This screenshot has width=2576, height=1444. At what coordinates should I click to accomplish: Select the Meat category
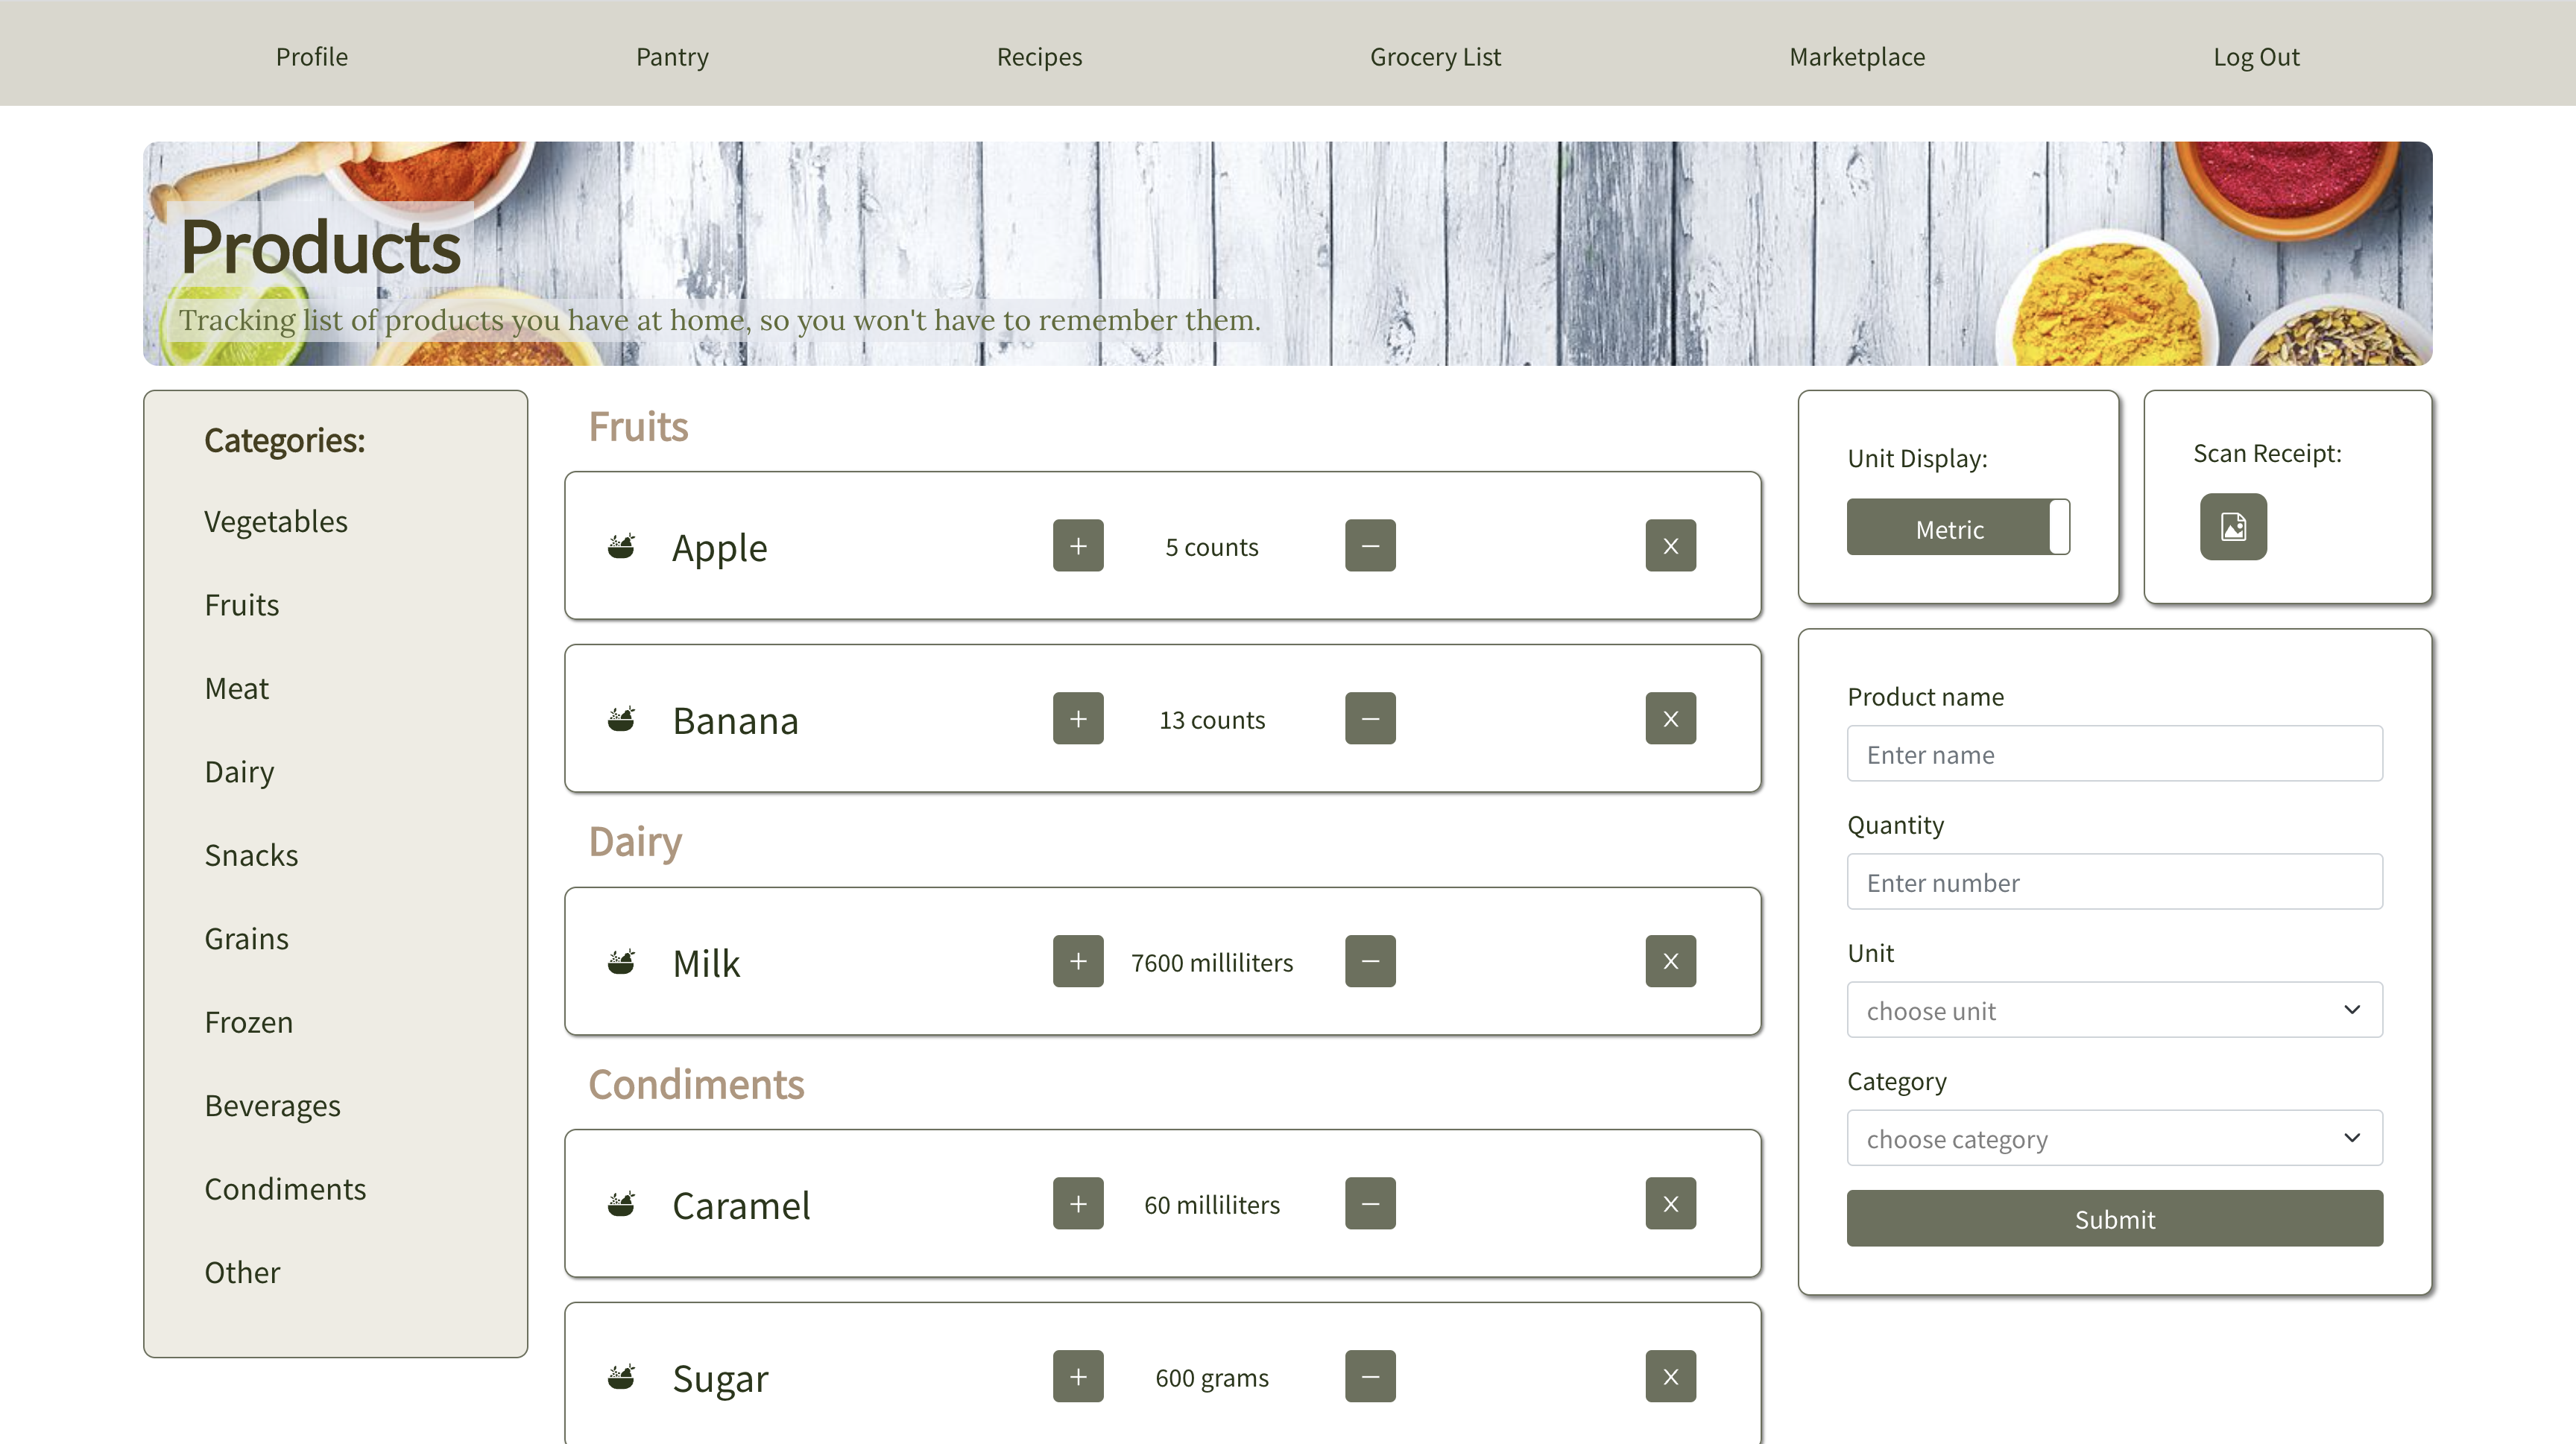[x=237, y=688]
